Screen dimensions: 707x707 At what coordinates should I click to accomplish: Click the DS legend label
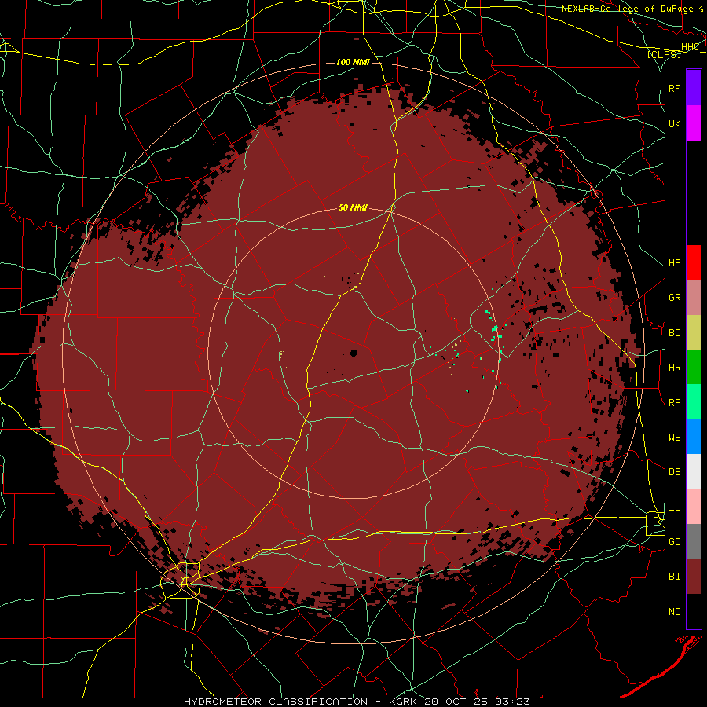click(x=675, y=472)
